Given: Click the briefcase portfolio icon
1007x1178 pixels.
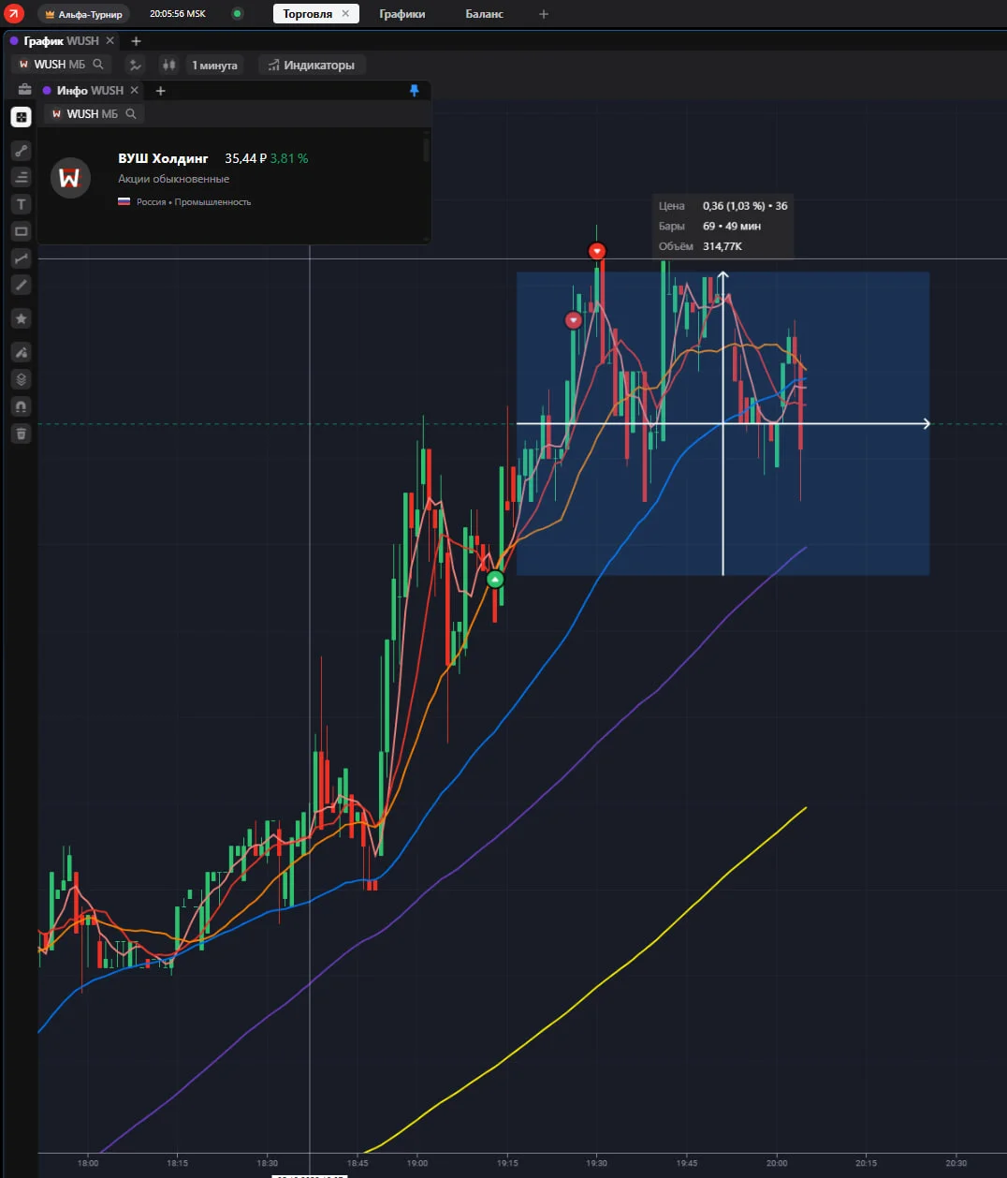Looking at the screenshot, I should click(24, 90).
